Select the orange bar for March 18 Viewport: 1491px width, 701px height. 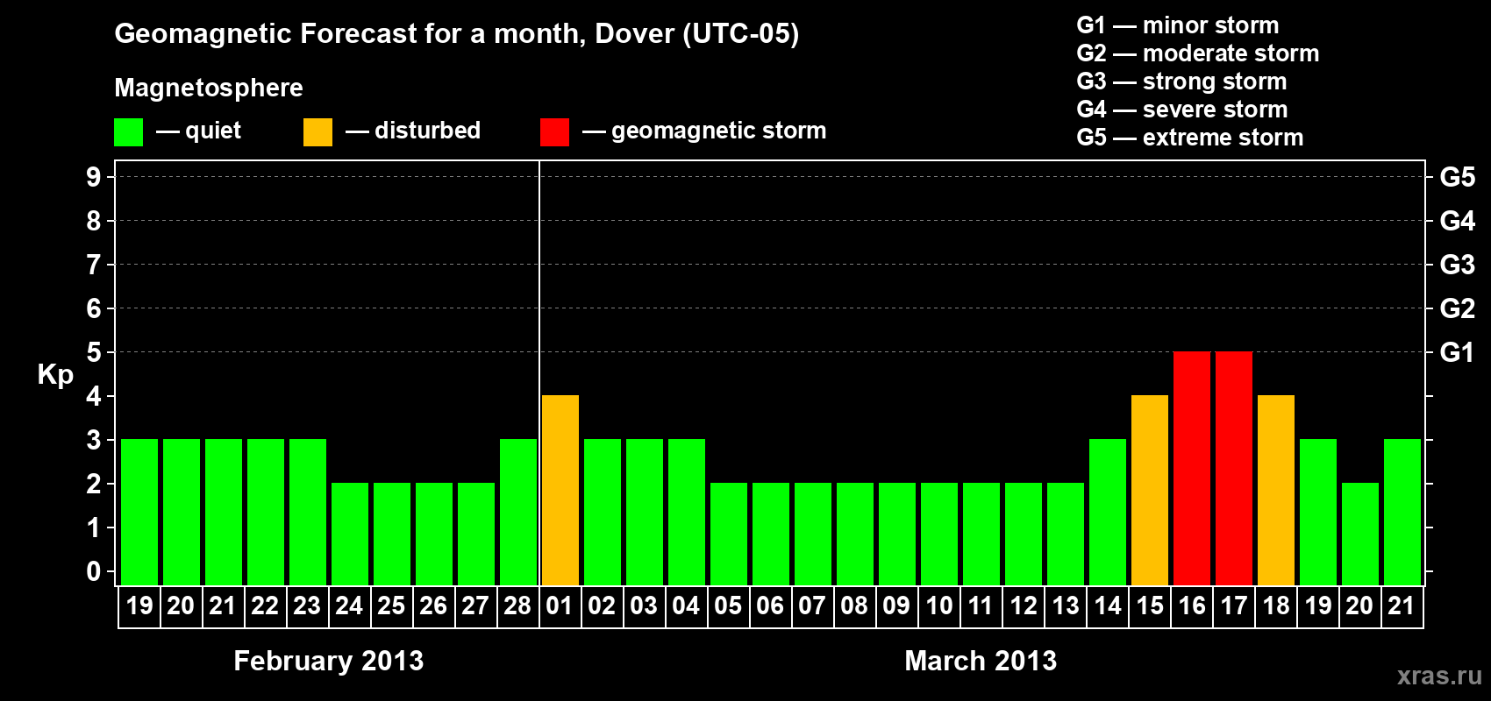[1276, 490]
